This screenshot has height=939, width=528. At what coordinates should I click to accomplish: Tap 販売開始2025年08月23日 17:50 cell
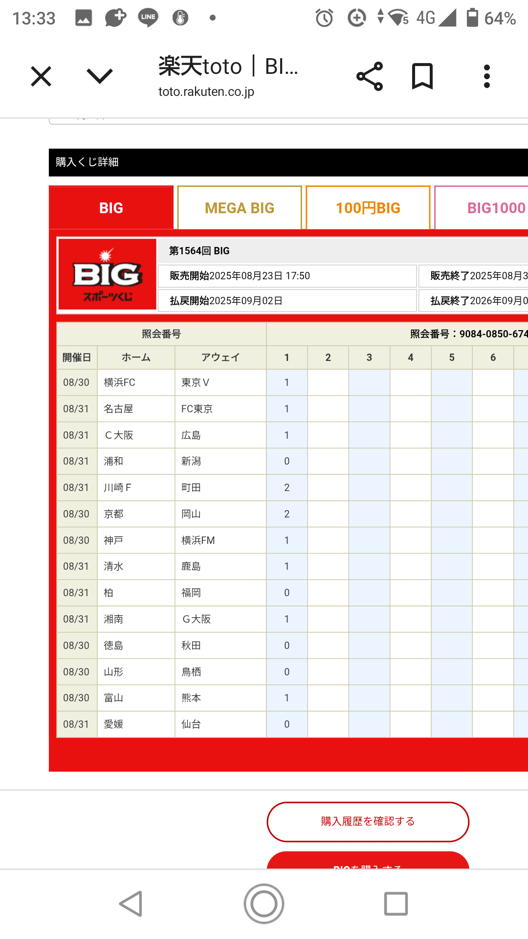pos(287,276)
